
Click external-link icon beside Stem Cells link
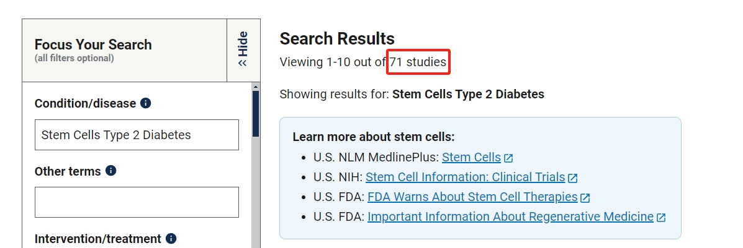[509, 158]
